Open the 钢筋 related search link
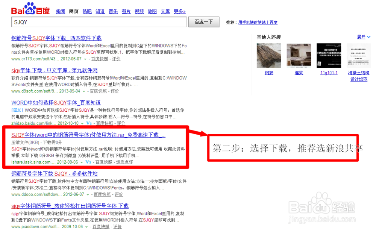Screen dimensions: 376x232 coord(269,73)
